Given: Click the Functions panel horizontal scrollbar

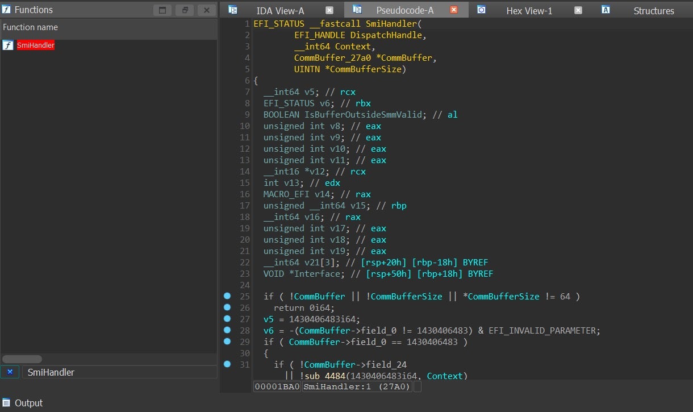Looking at the screenshot, I should coord(22,359).
